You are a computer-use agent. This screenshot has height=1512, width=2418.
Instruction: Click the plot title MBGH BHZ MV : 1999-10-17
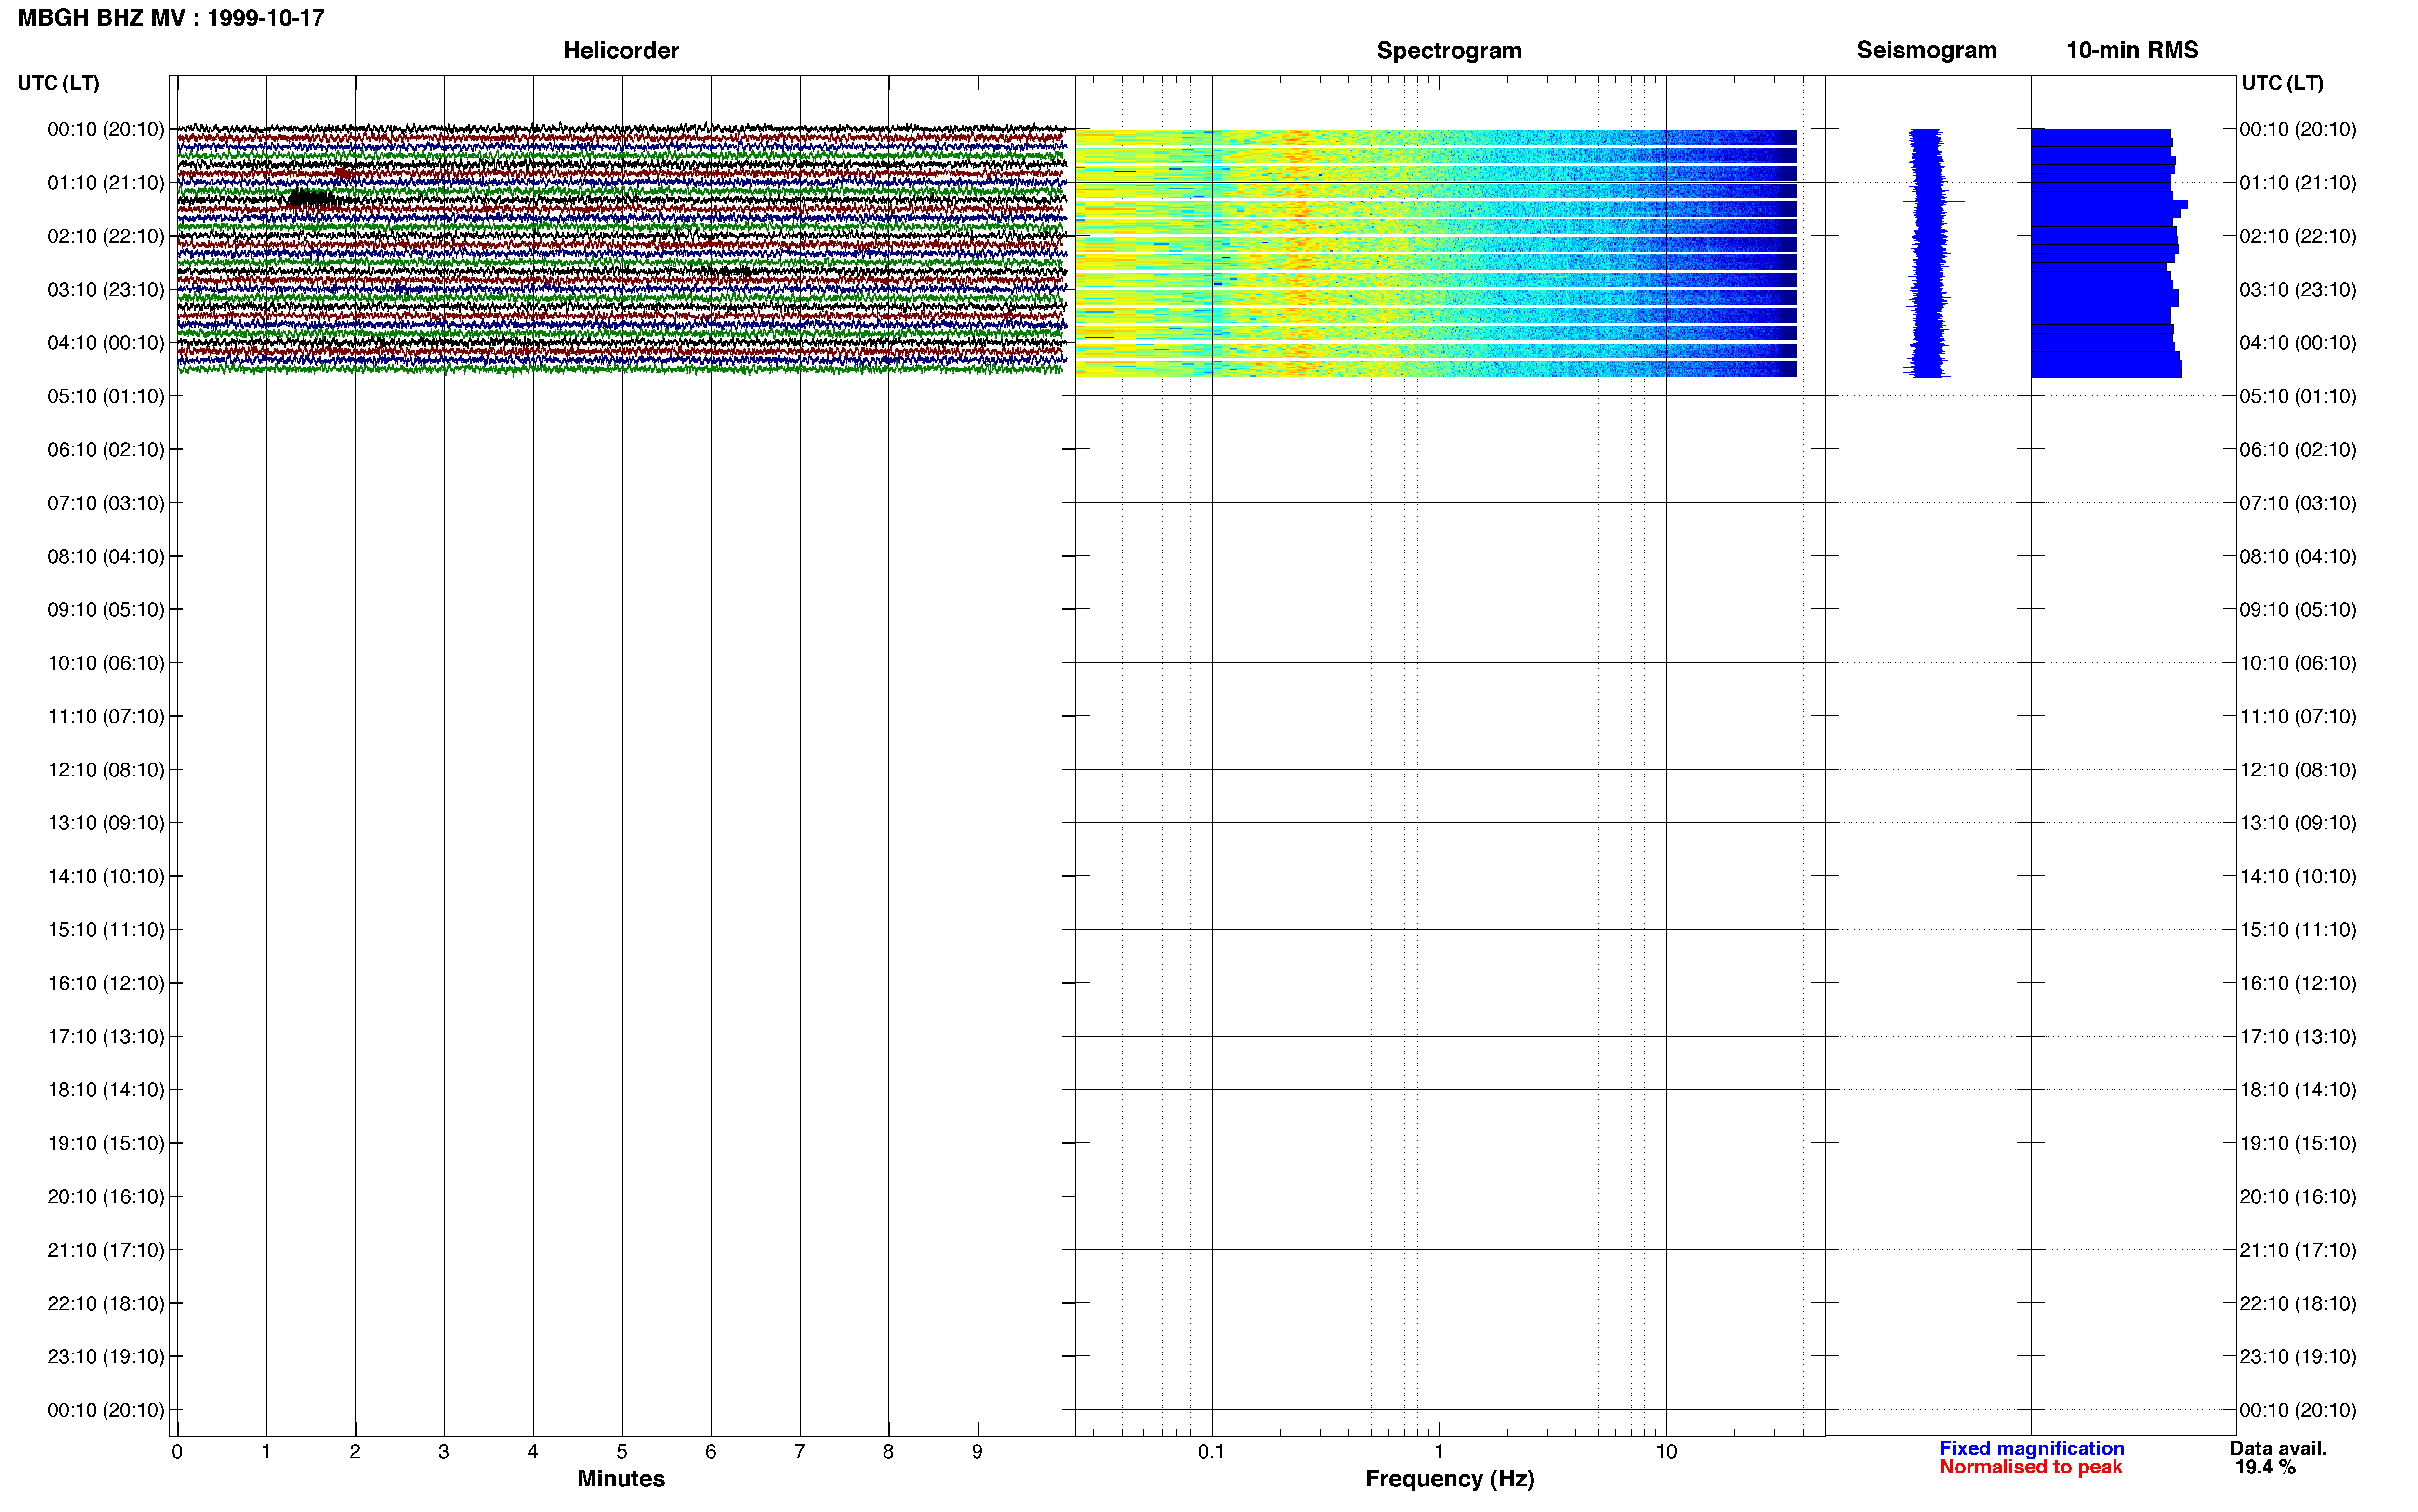coord(171,18)
